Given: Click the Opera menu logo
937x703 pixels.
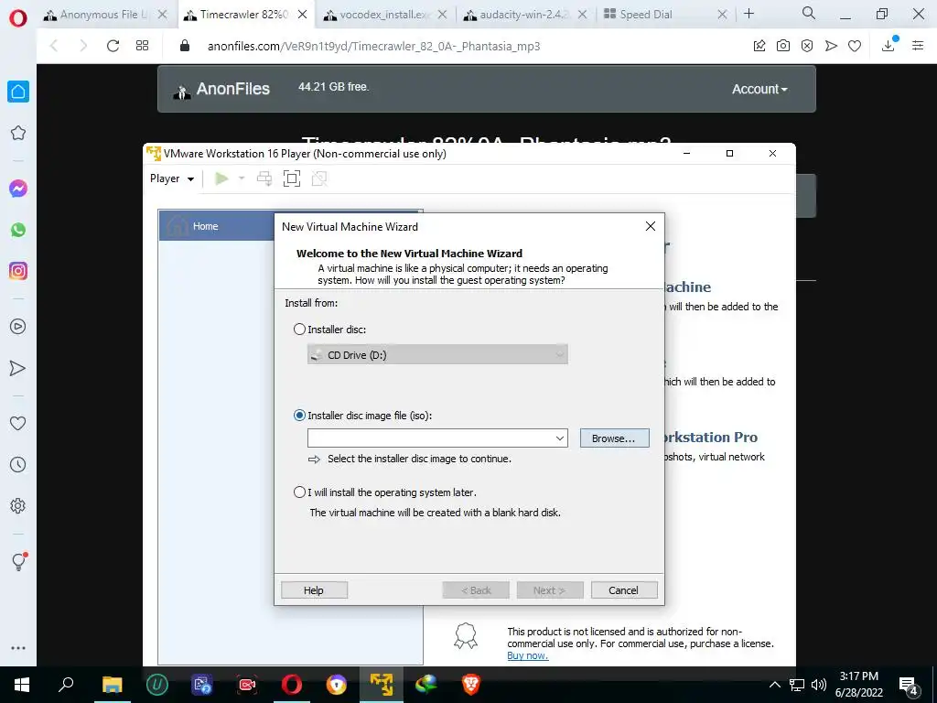Looking at the screenshot, I should 18,17.
